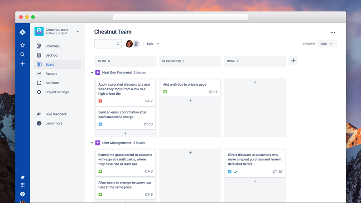The image size is (361, 203).
Task: Click the blue task checkbox on CT-10
Action: pyautogui.click(x=100, y=124)
